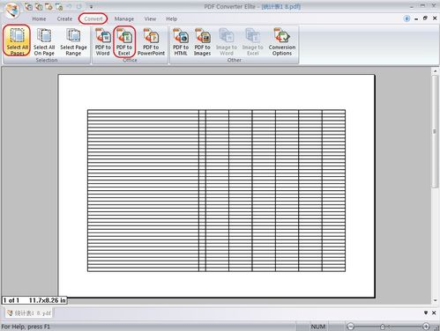Click the "1 of 1" page counter
Viewport: 440px width, 331px height.
(x=11, y=300)
